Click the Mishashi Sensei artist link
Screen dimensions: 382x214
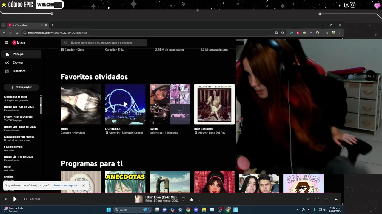tap(132, 133)
